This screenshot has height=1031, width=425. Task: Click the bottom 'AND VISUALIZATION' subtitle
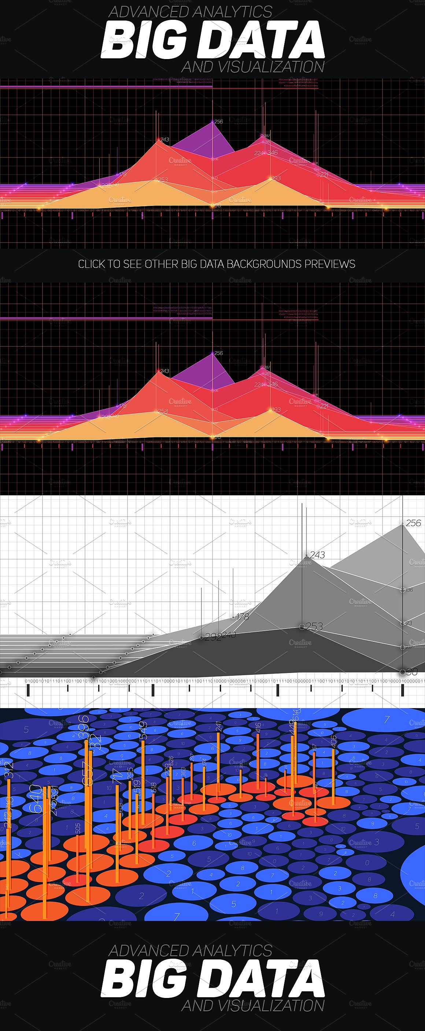tap(253, 1005)
